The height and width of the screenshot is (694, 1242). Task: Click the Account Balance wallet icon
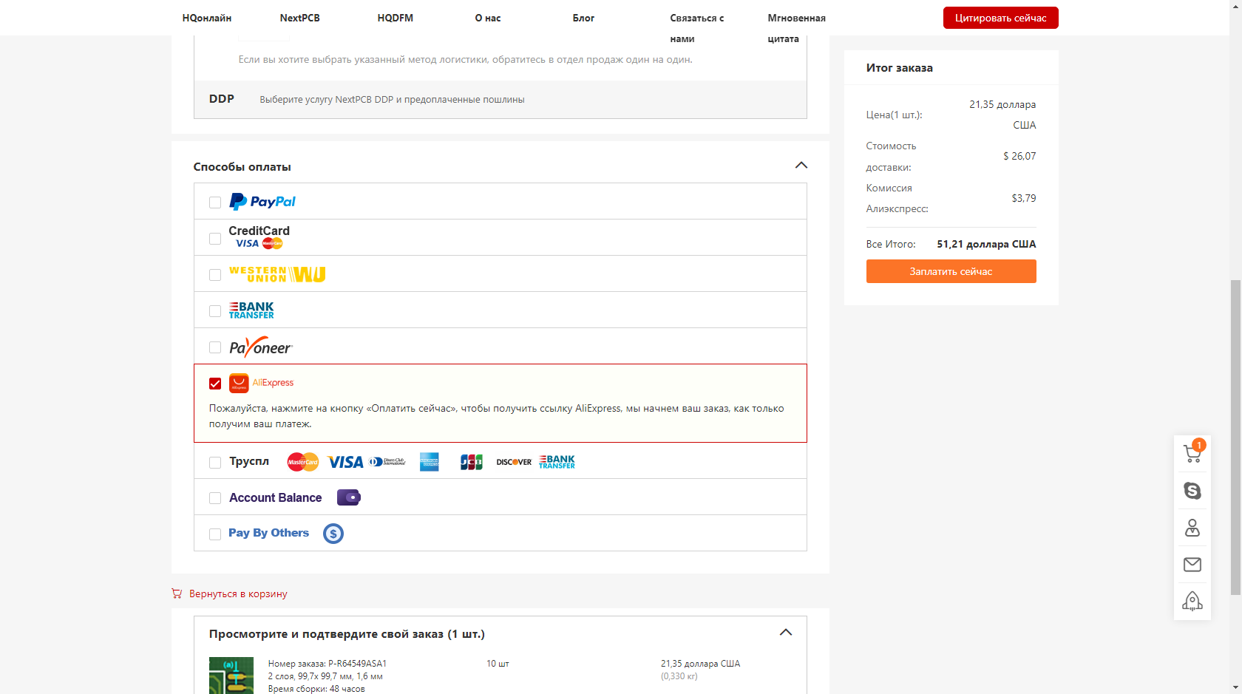[x=349, y=497]
